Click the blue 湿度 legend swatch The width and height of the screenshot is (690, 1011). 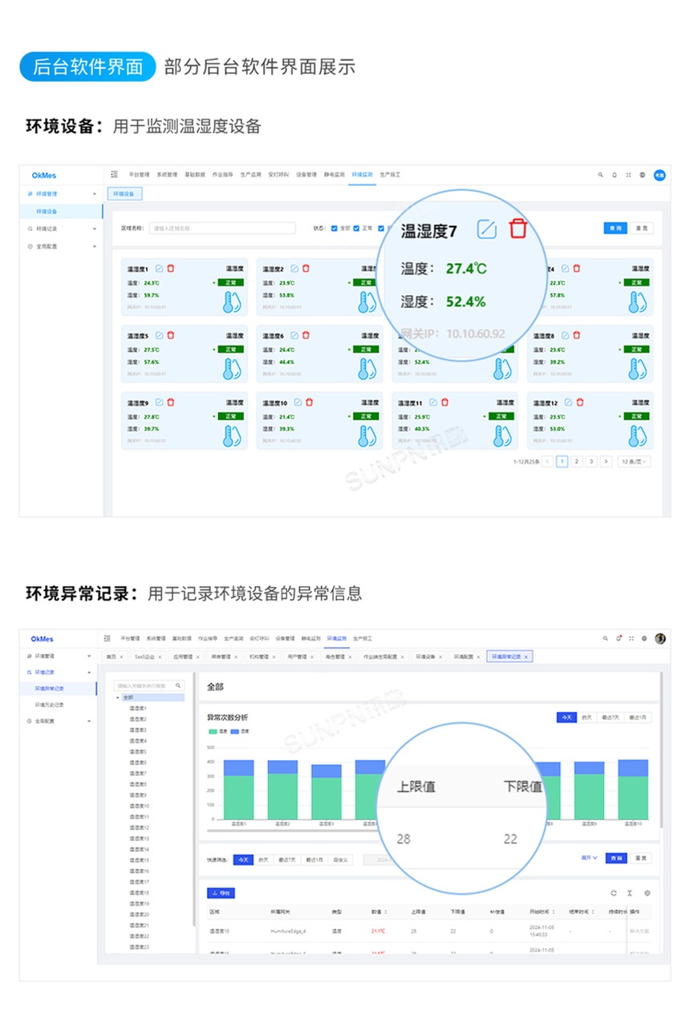[x=234, y=731]
